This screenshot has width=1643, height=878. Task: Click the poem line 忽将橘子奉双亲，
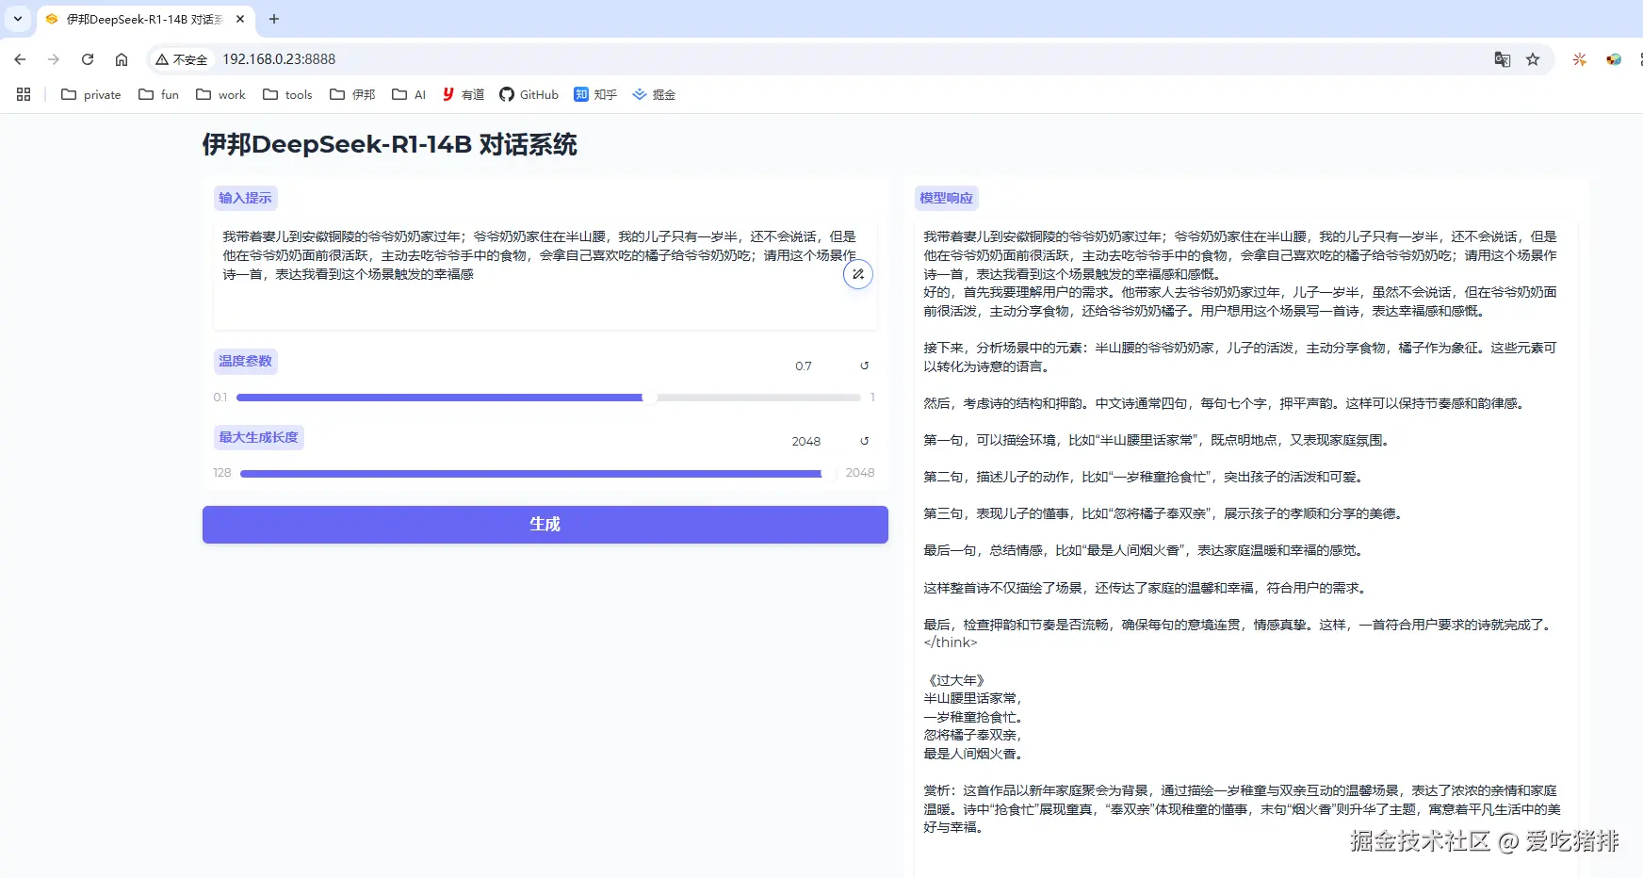click(973, 735)
